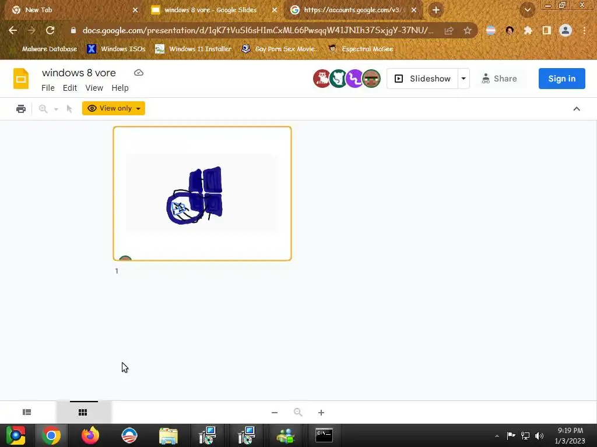
Task: Launch Firefox from the taskbar
Action: coord(90,435)
